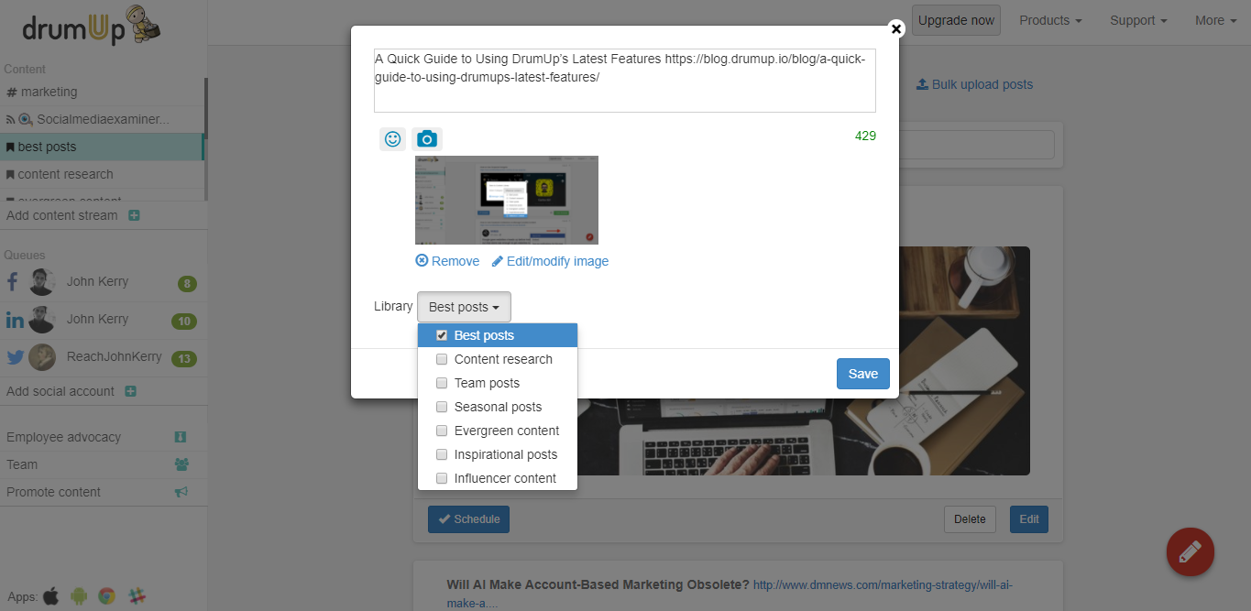Open the Android app icon
Viewport: 1251px width, 611px height.
[x=79, y=596]
